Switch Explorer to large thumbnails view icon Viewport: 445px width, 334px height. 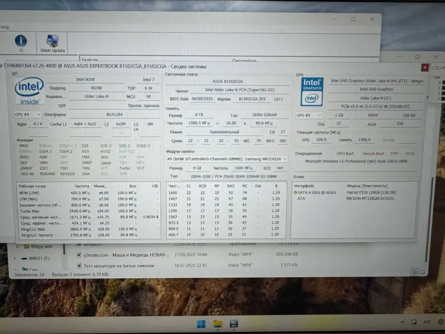[422, 272]
